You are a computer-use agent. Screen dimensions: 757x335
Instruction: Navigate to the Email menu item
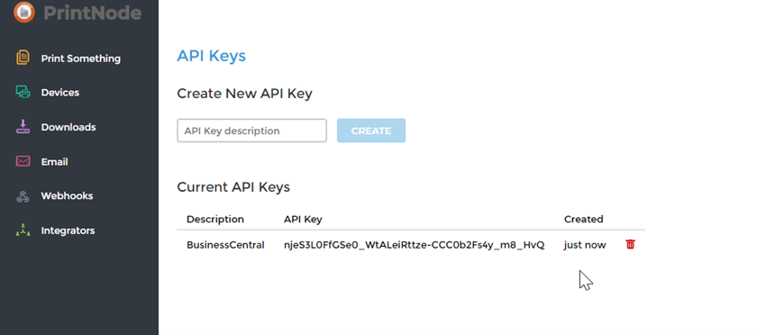coord(54,162)
